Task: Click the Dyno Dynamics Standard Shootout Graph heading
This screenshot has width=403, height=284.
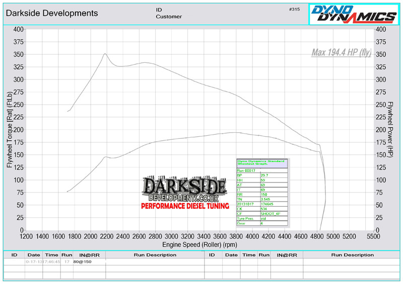Action: (x=261, y=162)
